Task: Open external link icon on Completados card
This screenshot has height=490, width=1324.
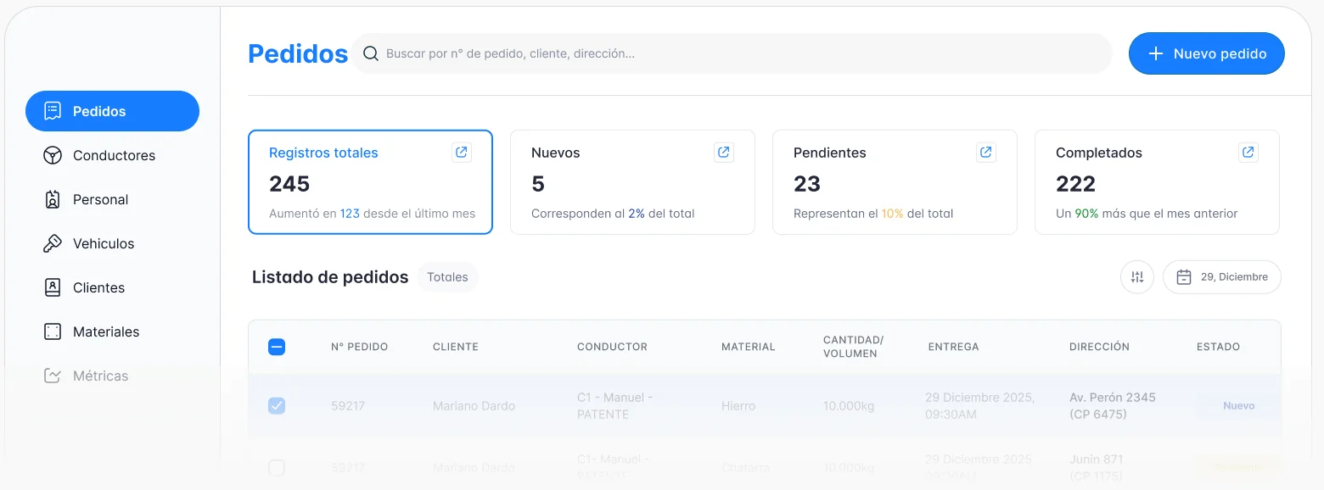Action: coord(1248,153)
